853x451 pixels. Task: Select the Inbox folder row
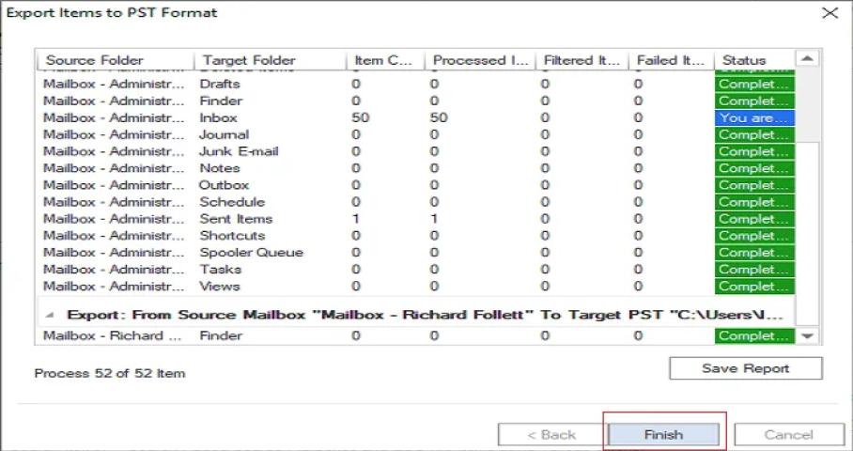click(218, 118)
